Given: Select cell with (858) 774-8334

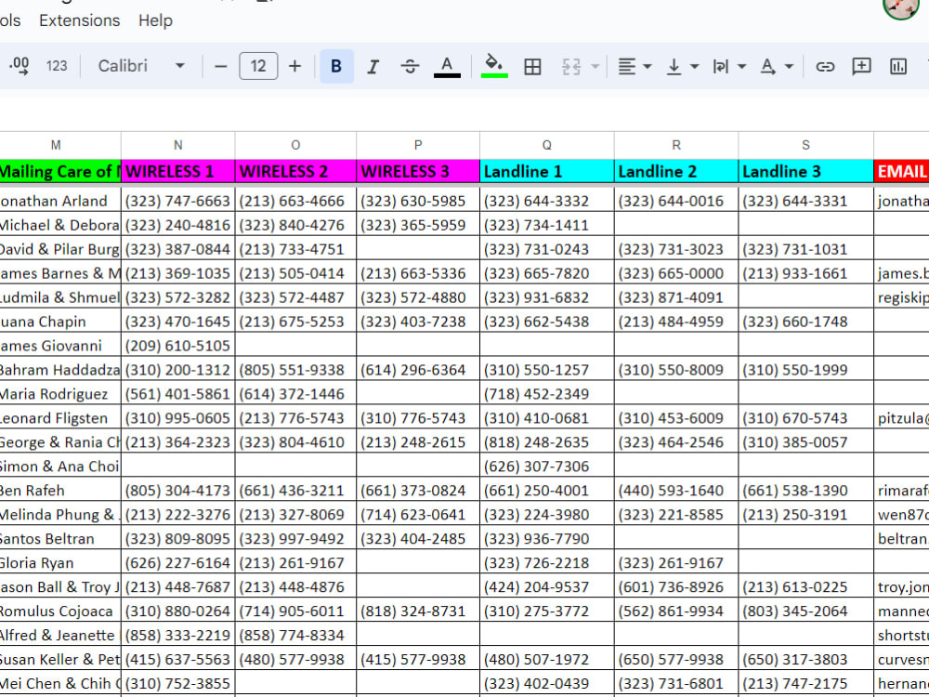Looking at the screenshot, I should 295,636.
